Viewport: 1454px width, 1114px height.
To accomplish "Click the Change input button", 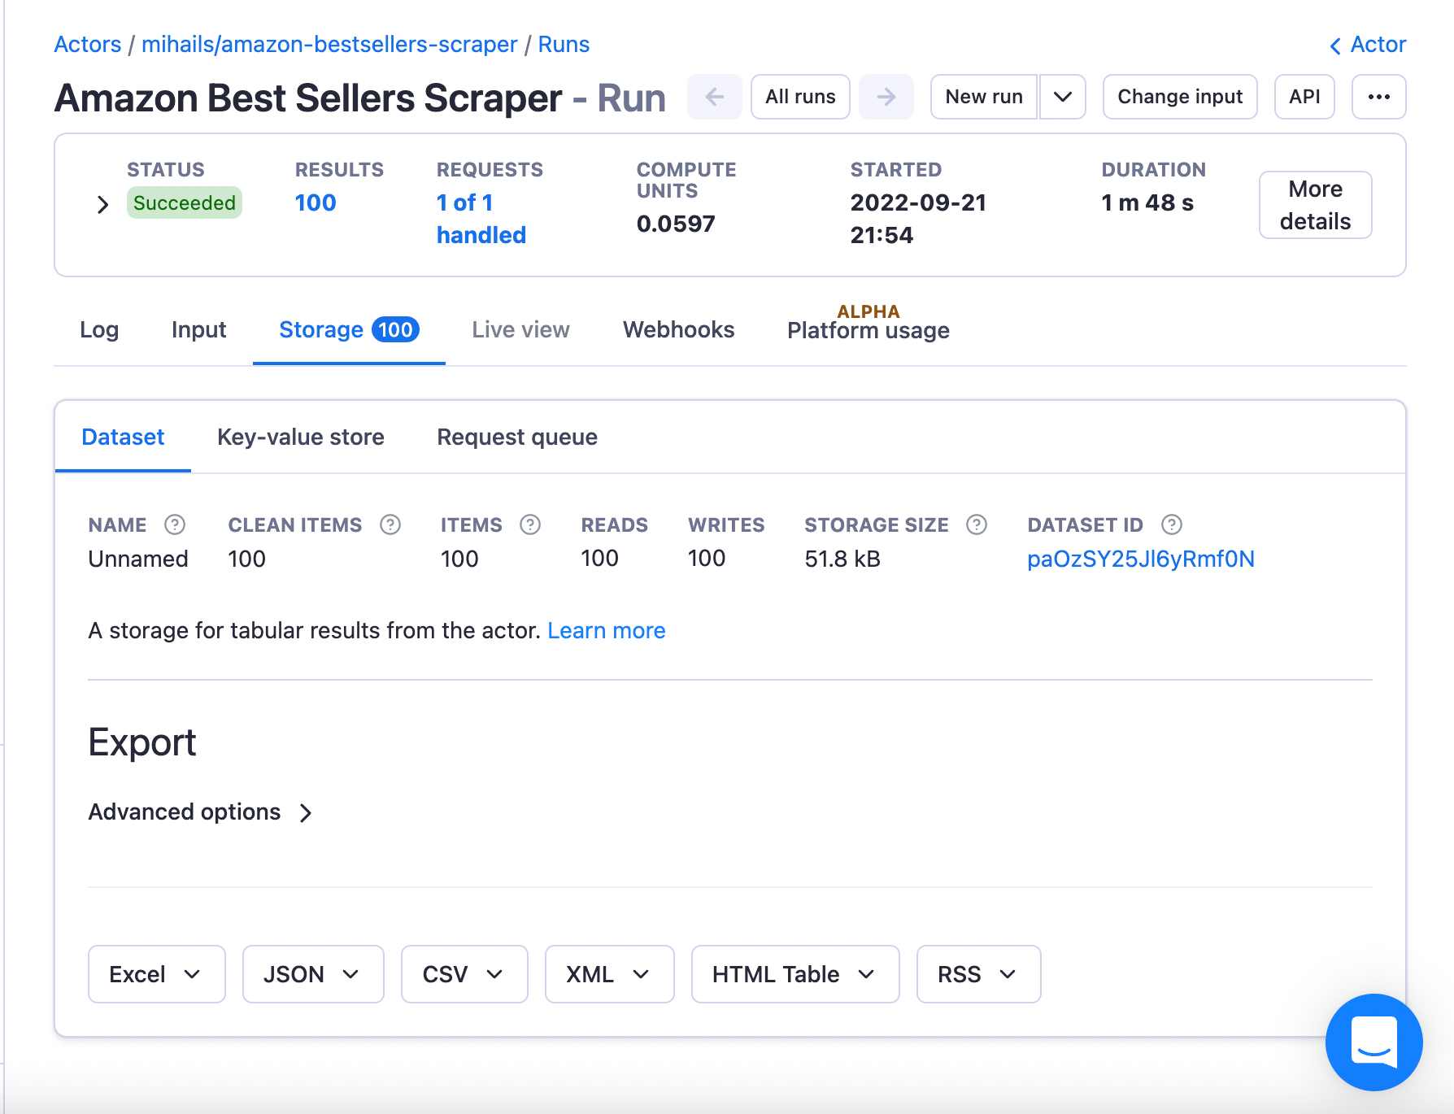I will [x=1180, y=97].
